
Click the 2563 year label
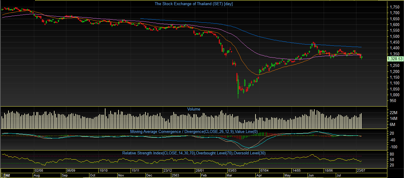(x=175, y=175)
